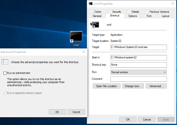Click the Start in input field
The width and height of the screenshot is (177, 125).
click(x=139, y=58)
